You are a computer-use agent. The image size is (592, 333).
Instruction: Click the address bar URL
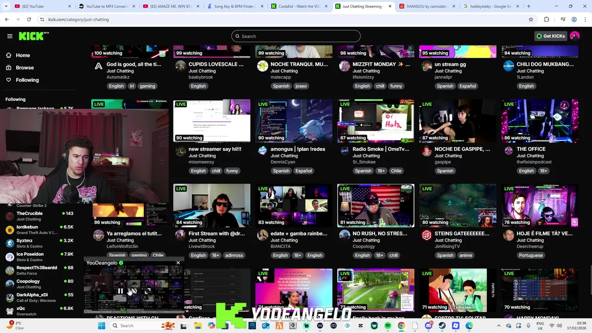point(79,19)
